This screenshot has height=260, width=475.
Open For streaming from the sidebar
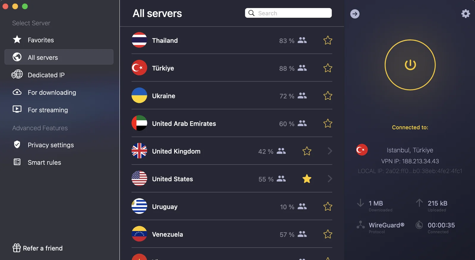[x=47, y=110]
